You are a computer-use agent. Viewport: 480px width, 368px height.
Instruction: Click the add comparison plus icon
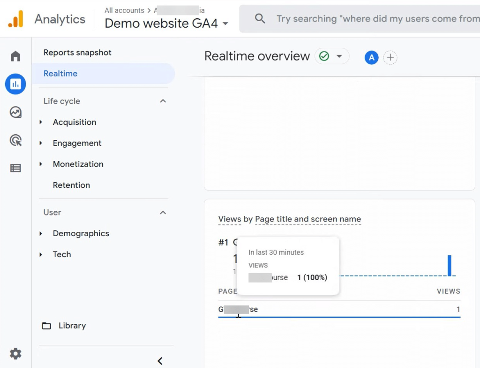pyautogui.click(x=390, y=58)
